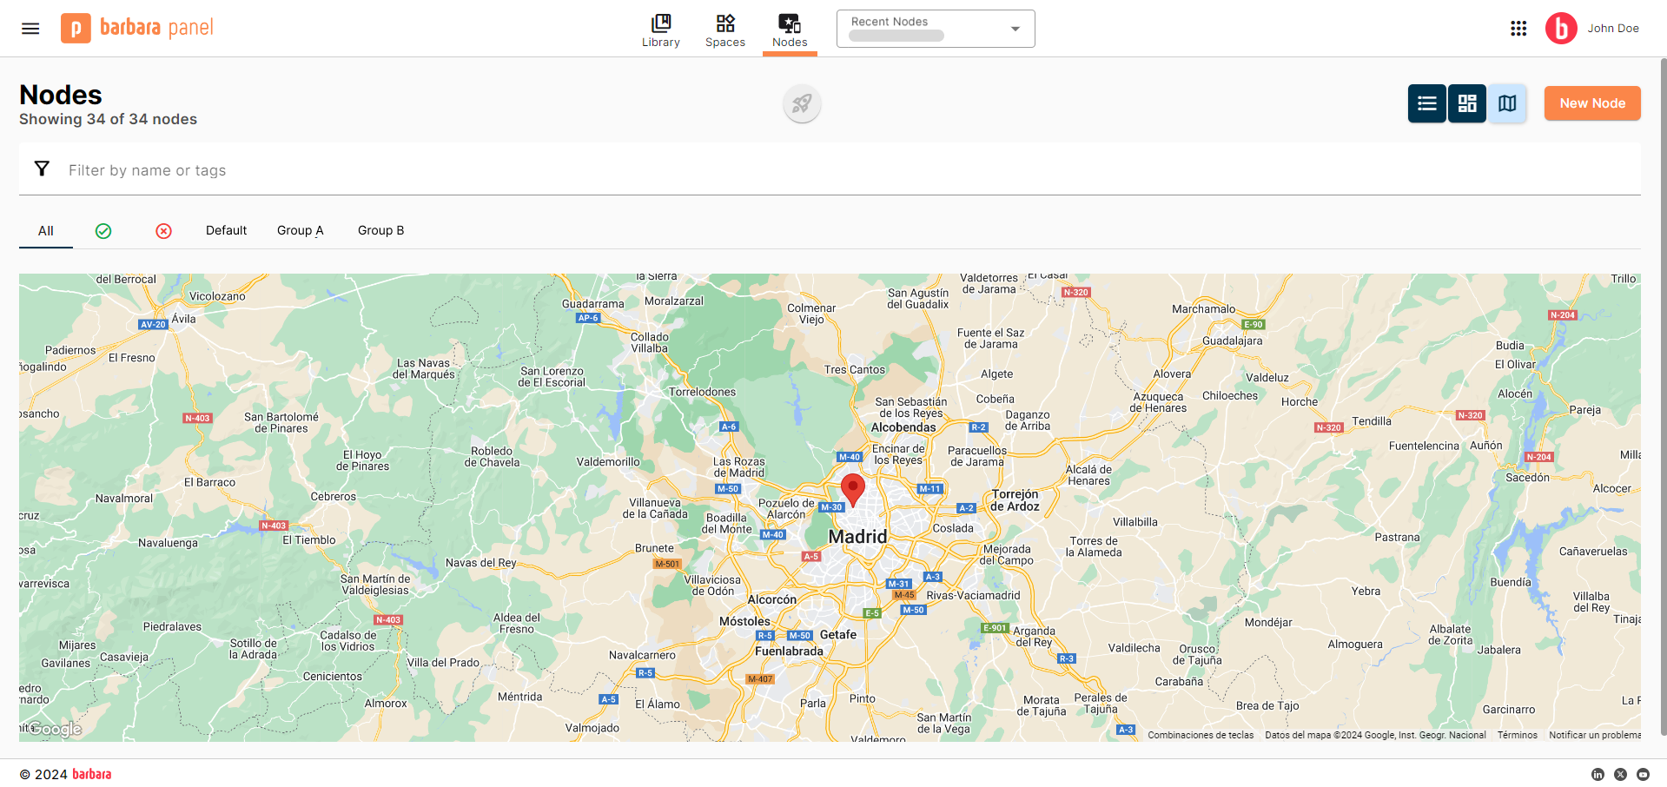This screenshot has width=1667, height=787.
Task: Click the rocket deploy icon
Action: [802, 104]
